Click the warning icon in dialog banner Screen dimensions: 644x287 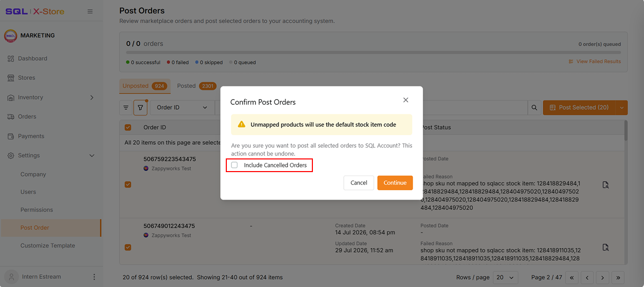tap(241, 125)
